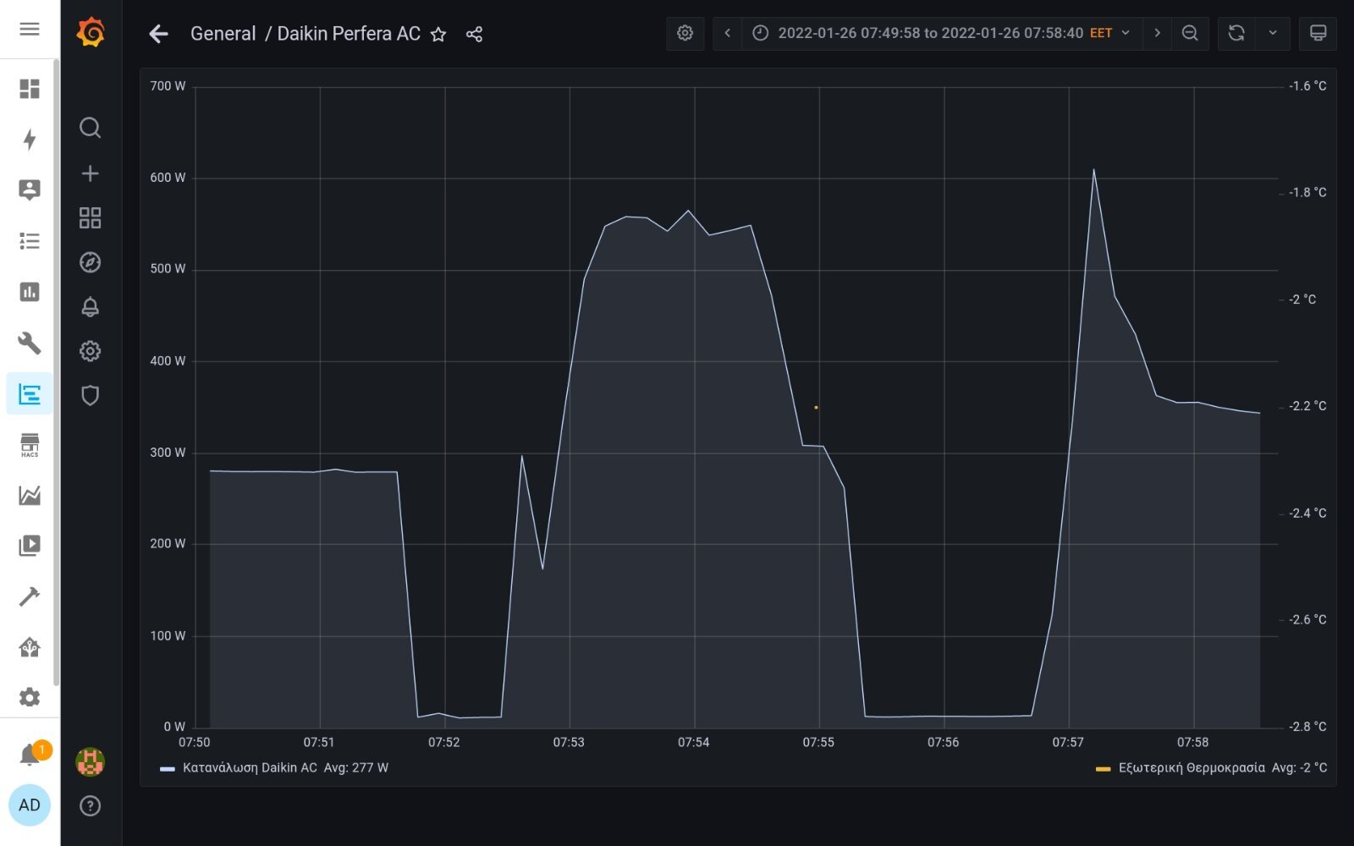Open the time range picker dropdown
Screen dimensions: 1354x846
click(944, 33)
